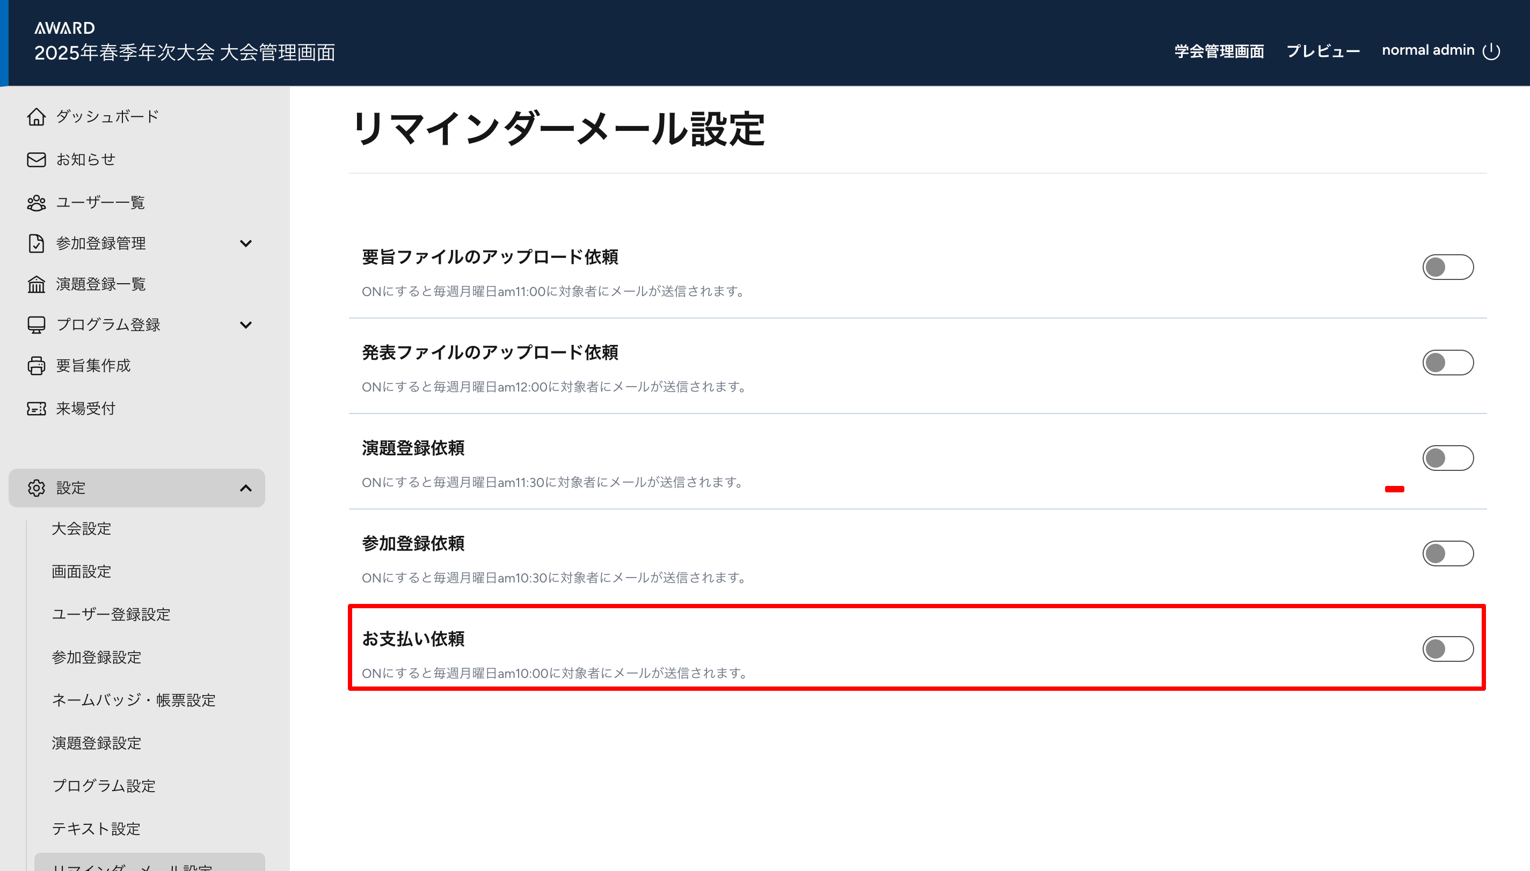
Task: Click the Dashboard home icon
Action: (36, 117)
